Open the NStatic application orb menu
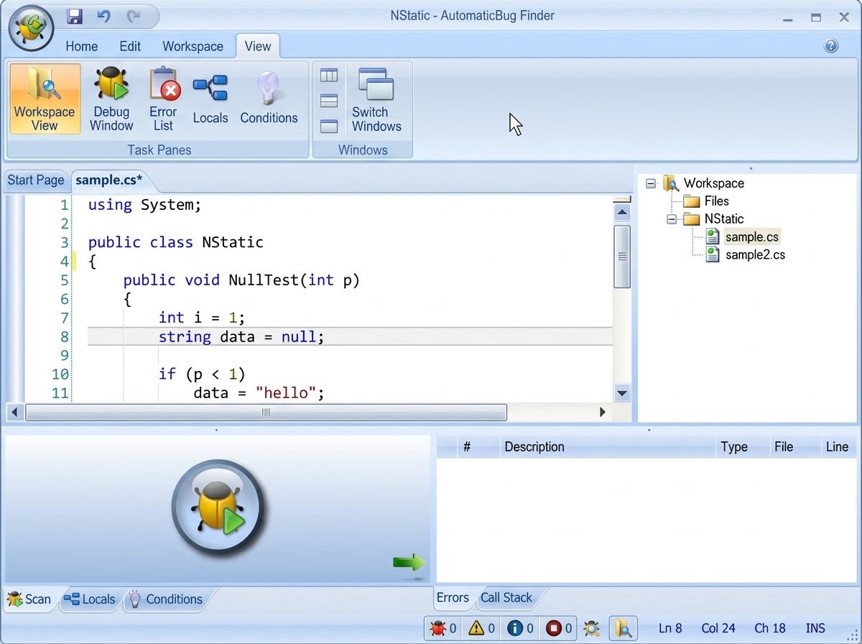This screenshot has height=644, width=862. click(31, 28)
